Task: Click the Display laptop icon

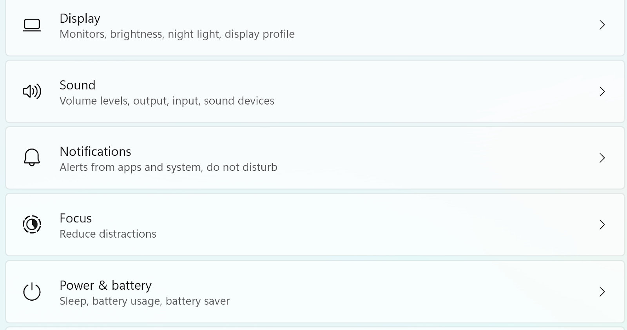Action: [x=32, y=25]
